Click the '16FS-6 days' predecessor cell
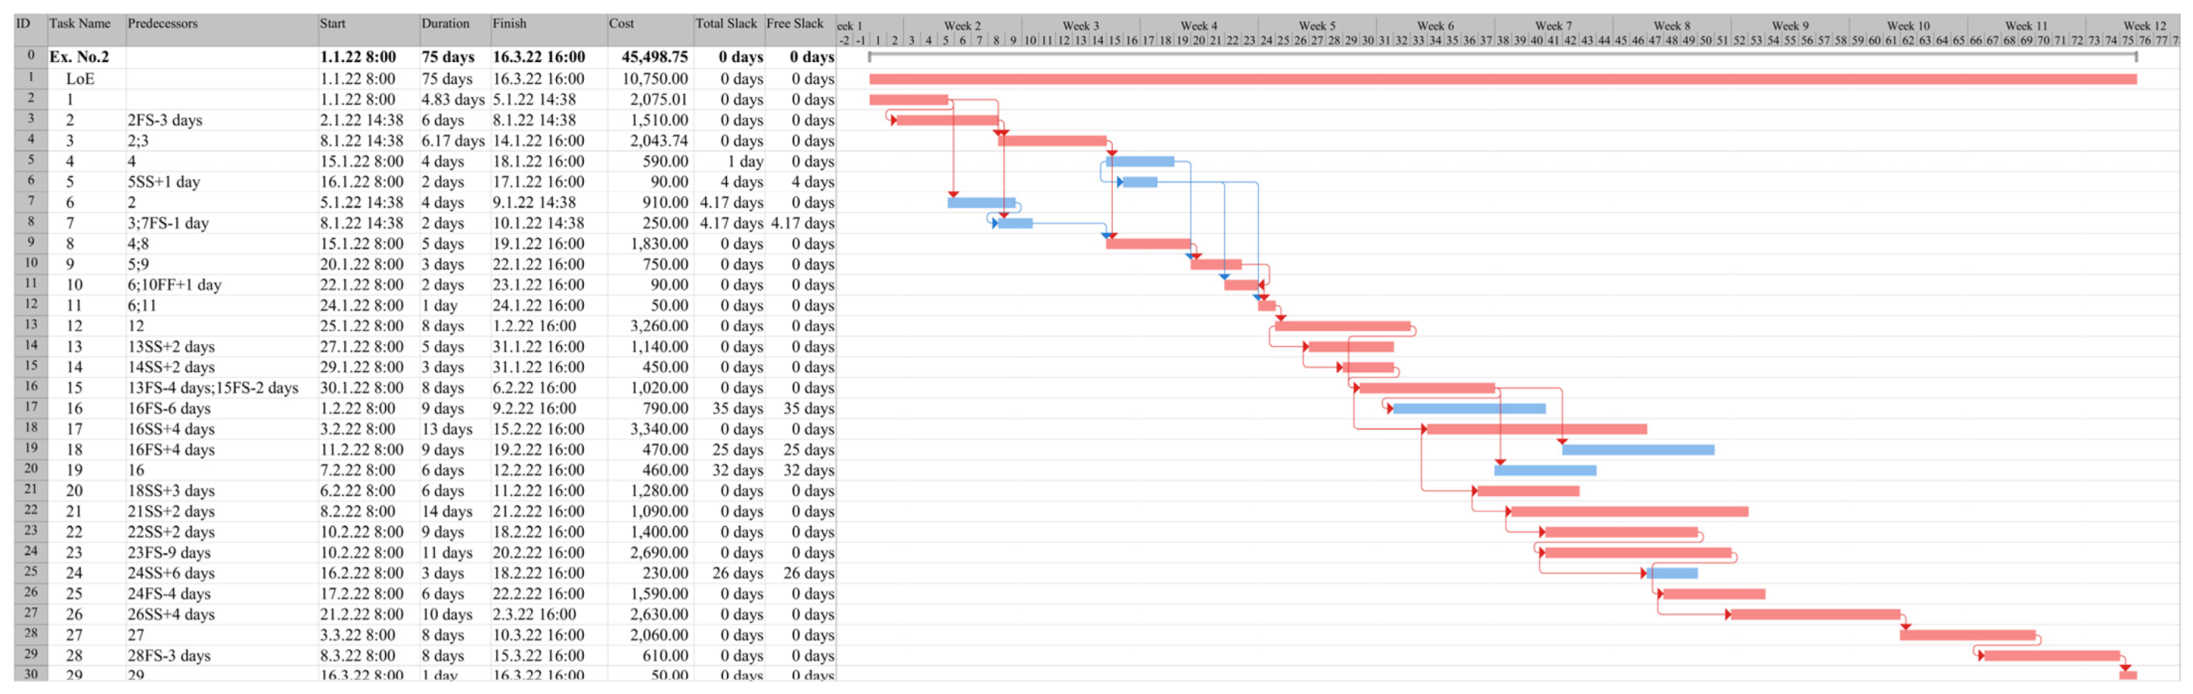Image resolution: width=2193 pixels, height=694 pixels. coord(169,409)
